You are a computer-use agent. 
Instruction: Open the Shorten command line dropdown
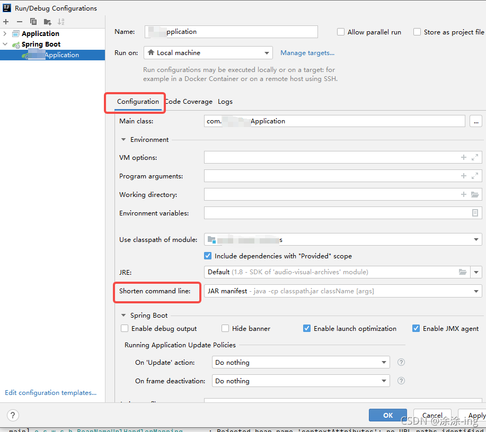click(x=476, y=291)
